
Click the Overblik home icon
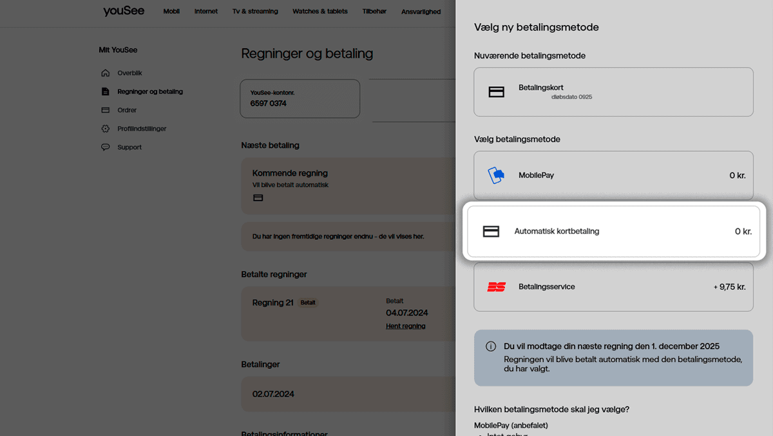pos(106,73)
